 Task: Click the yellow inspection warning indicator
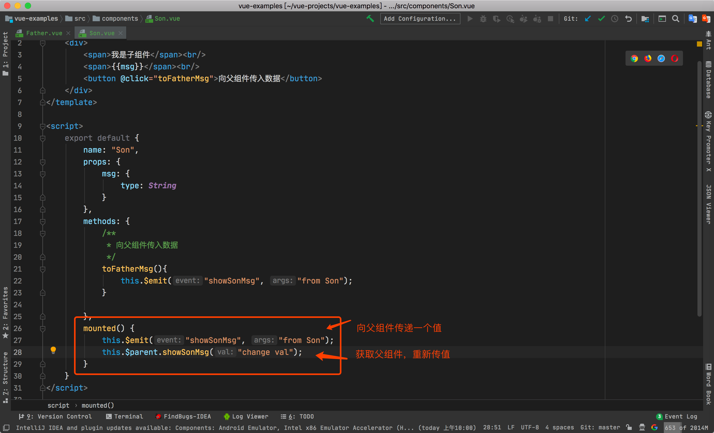coord(699,44)
